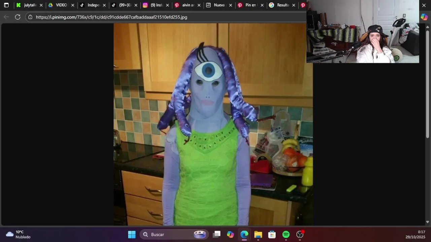Close the Pin en tab

(262, 5)
